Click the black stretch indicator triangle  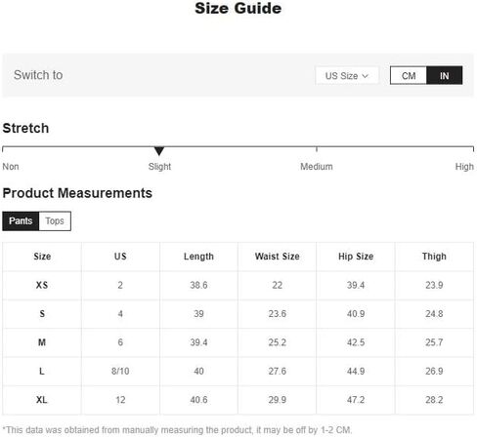(159, 151)
